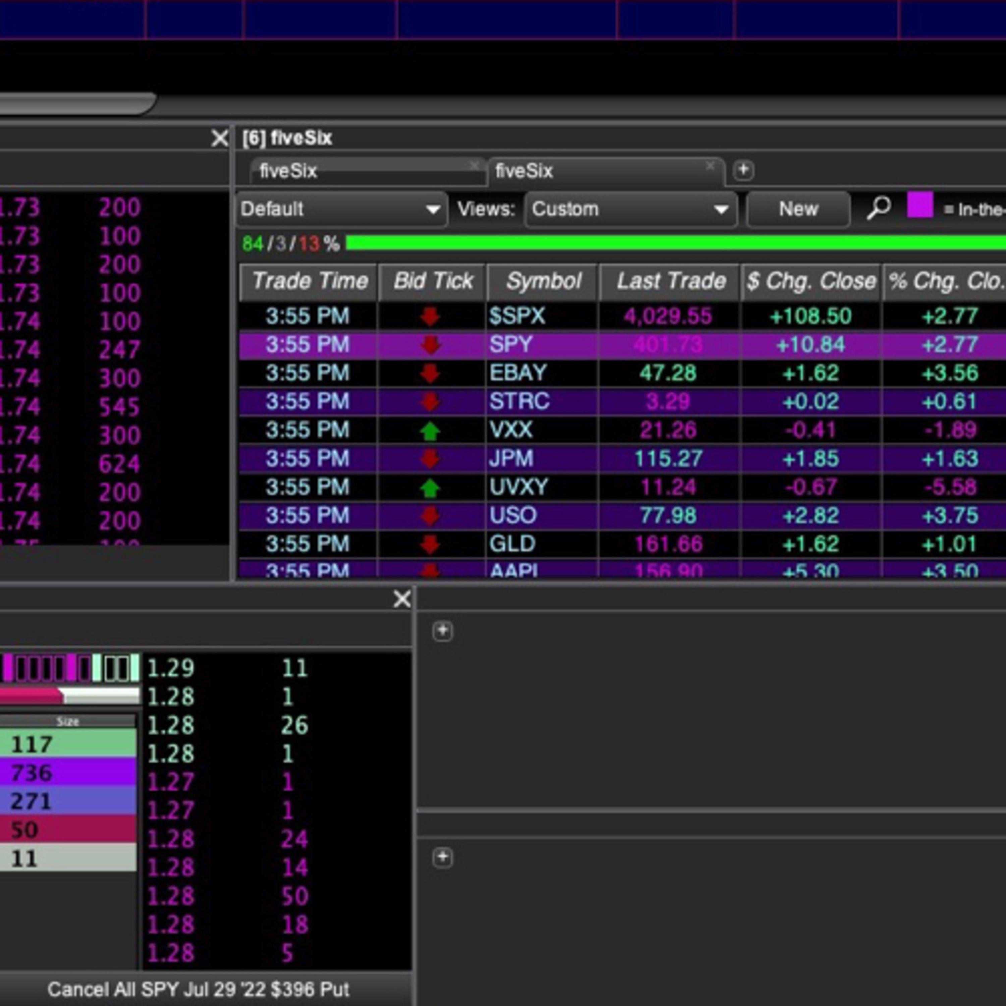Click time and sales size 545
1006x1006 pixels.
tap(119, 407)
